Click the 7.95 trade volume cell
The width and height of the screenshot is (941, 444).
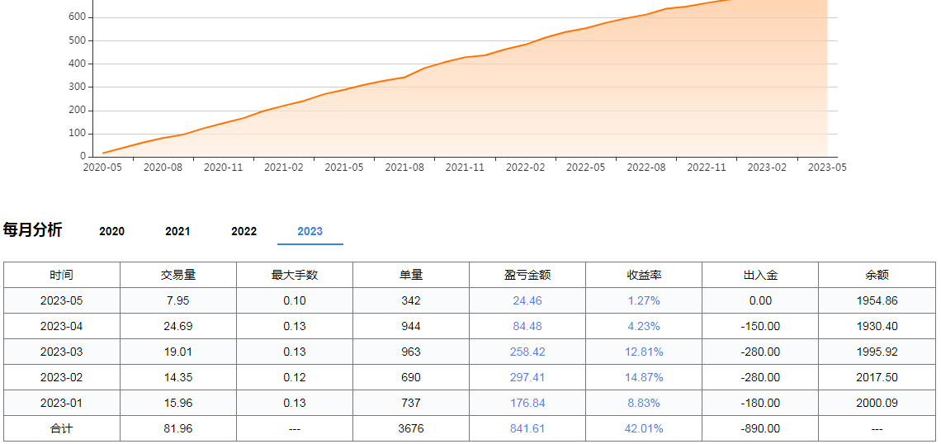coord(178,301)
